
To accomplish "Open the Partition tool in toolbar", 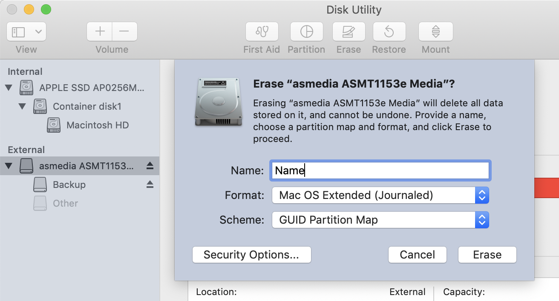I will click(306, 31).
